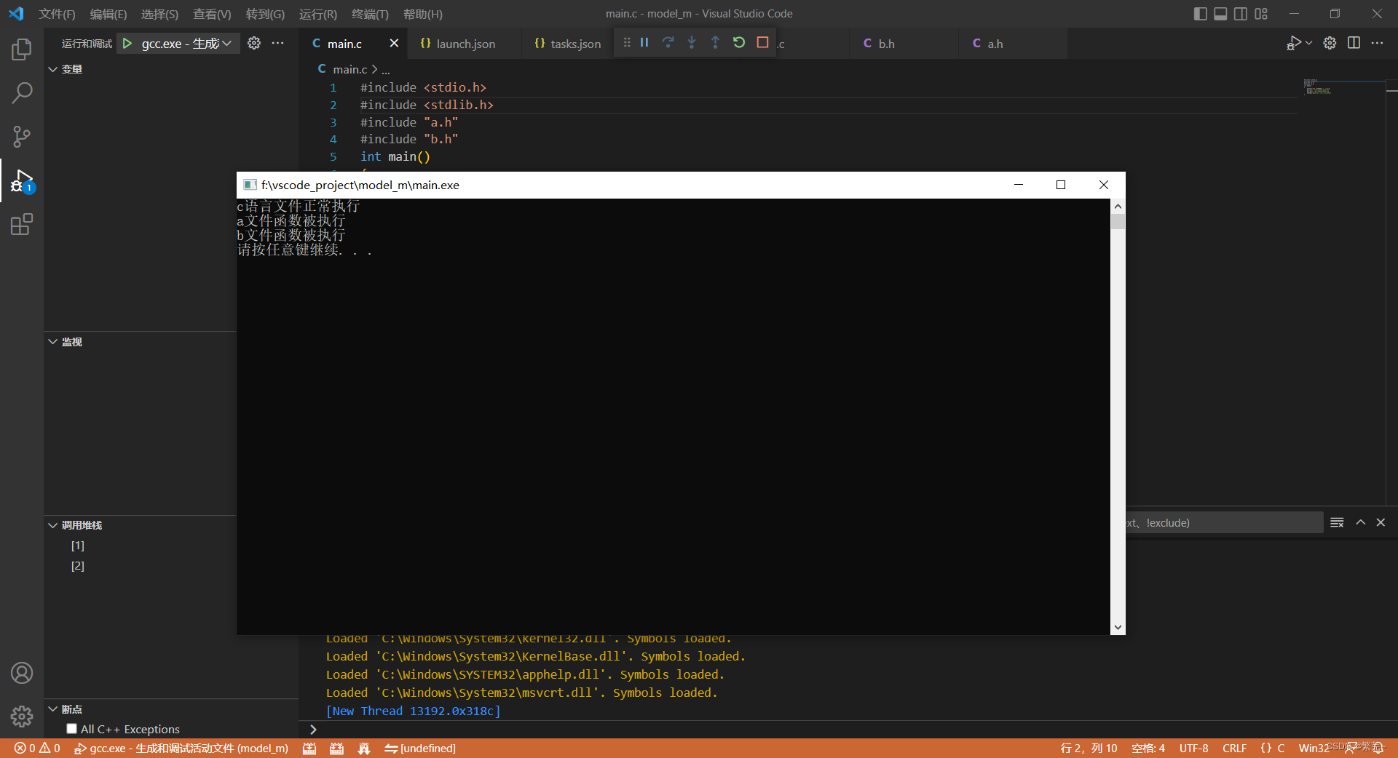Collapse the 断点 (Breakpoints) section
The image size is (1398, 758).
(x=52, y=709)
